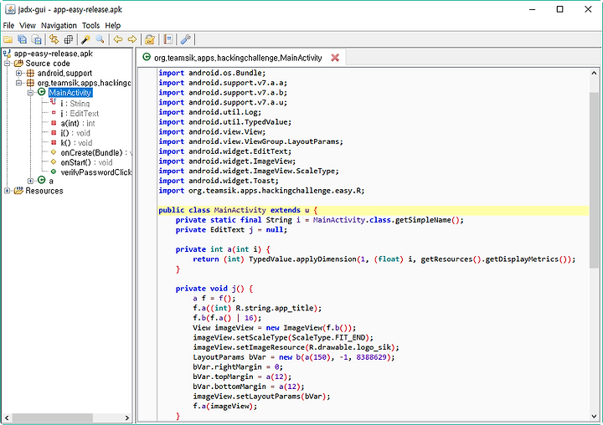Click the green class icon on the MainActivity tab
Screen dimensions: 603x425
pyautogui.click(x=147, y=57)
